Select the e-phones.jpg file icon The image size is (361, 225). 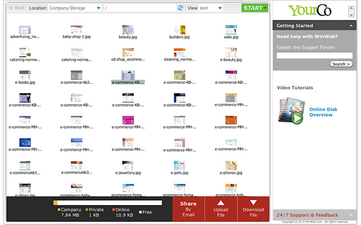[x=231, y=165]
